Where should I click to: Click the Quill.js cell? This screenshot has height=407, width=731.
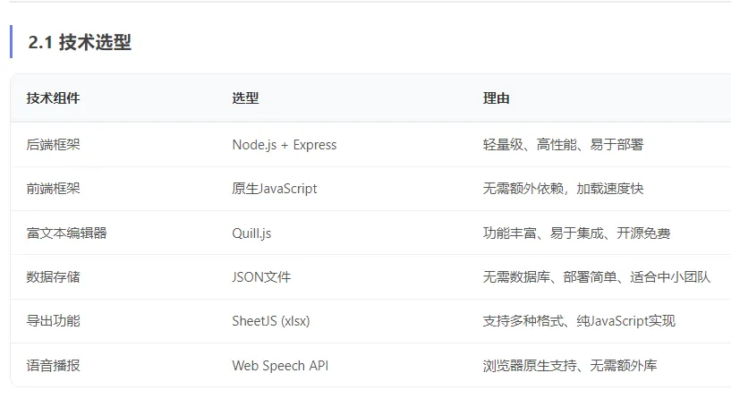tap(251, 233)
